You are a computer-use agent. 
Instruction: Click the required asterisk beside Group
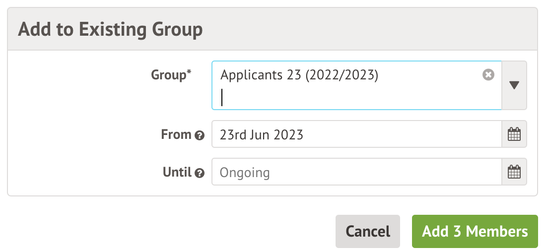point(189,73)
